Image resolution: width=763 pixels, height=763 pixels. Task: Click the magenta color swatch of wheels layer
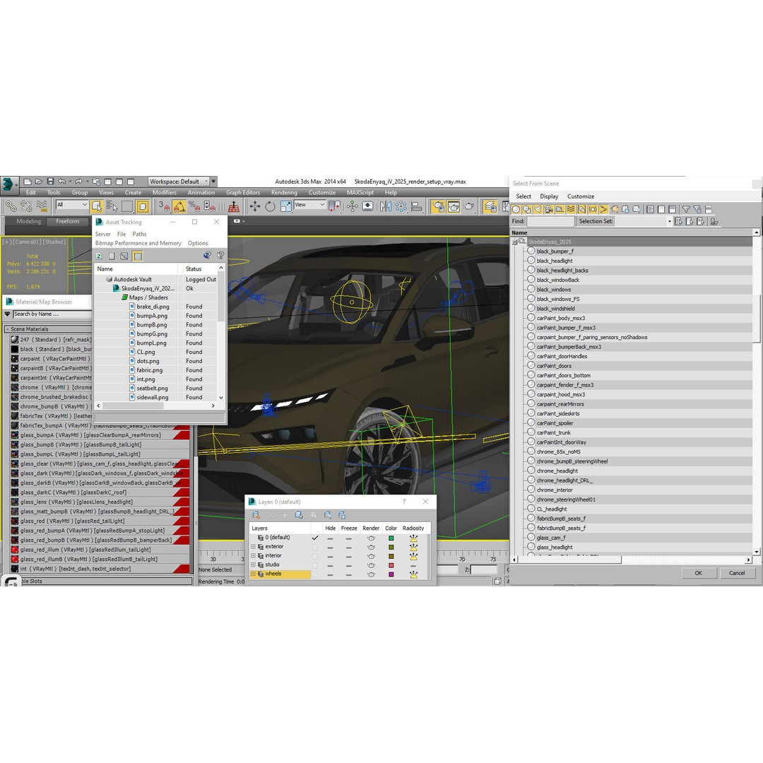391,574
